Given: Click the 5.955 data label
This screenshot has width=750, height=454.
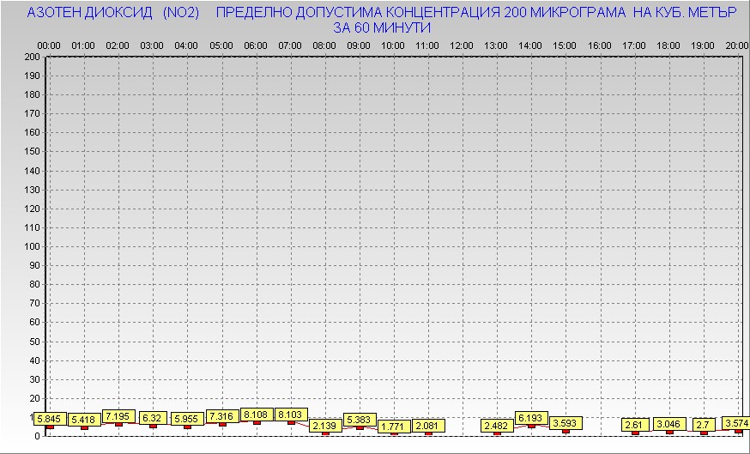Looking at the screenshot, I should pos(187,419).
